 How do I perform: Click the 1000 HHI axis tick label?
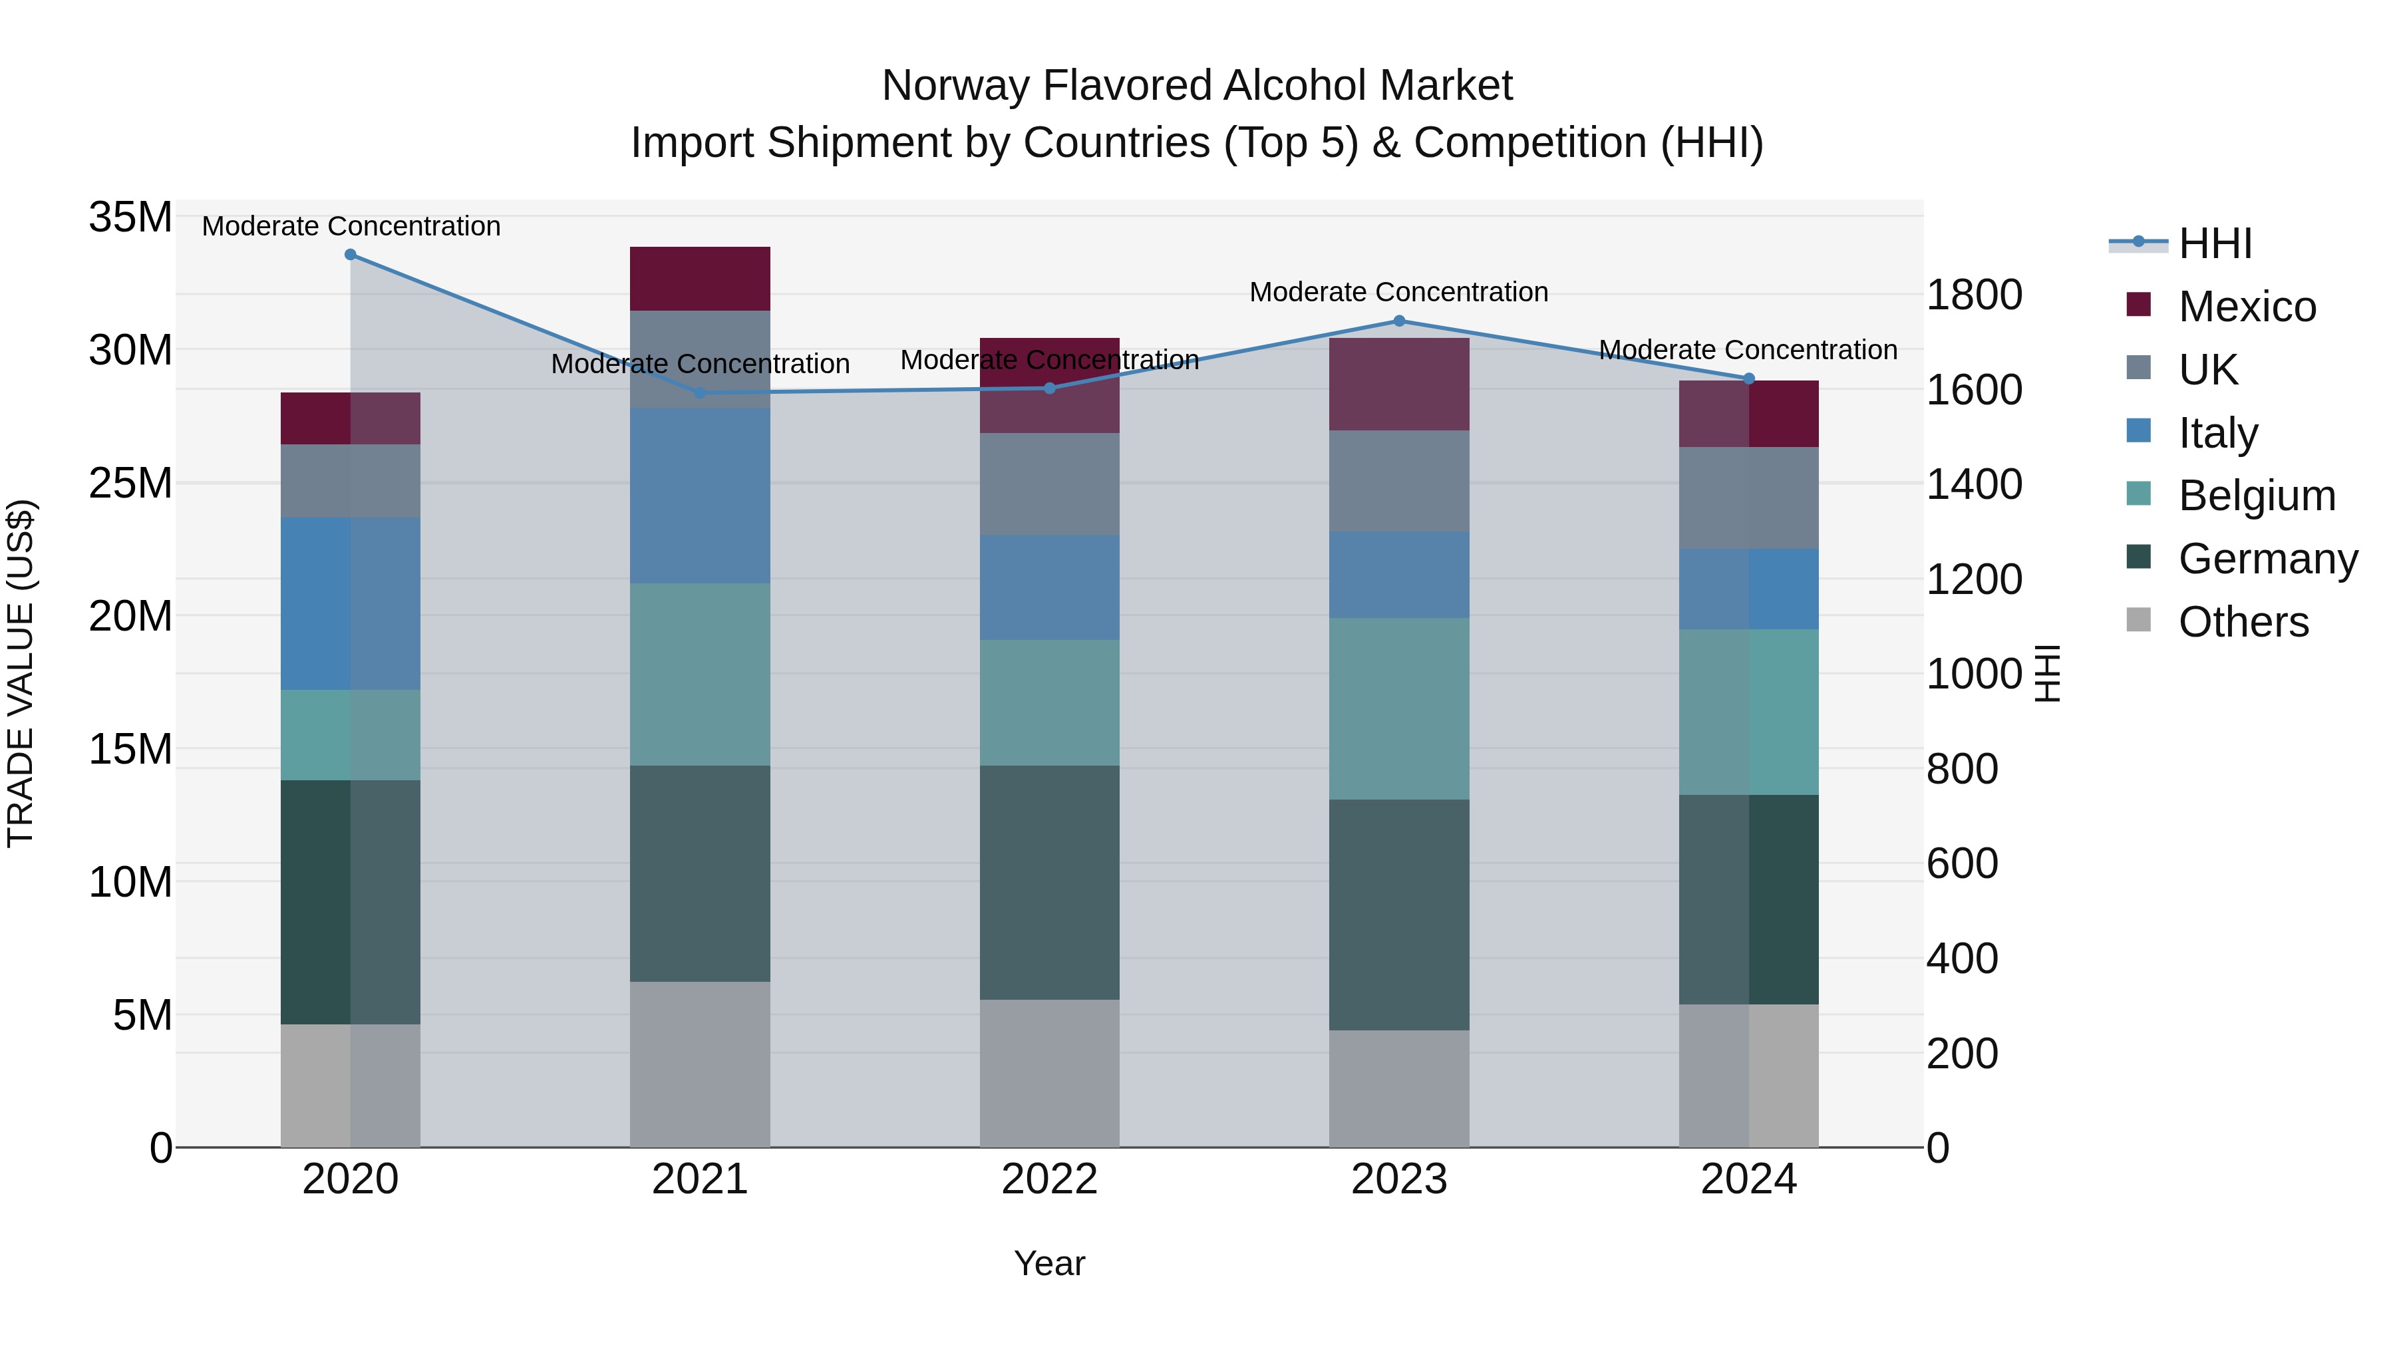coord(1974,674)
